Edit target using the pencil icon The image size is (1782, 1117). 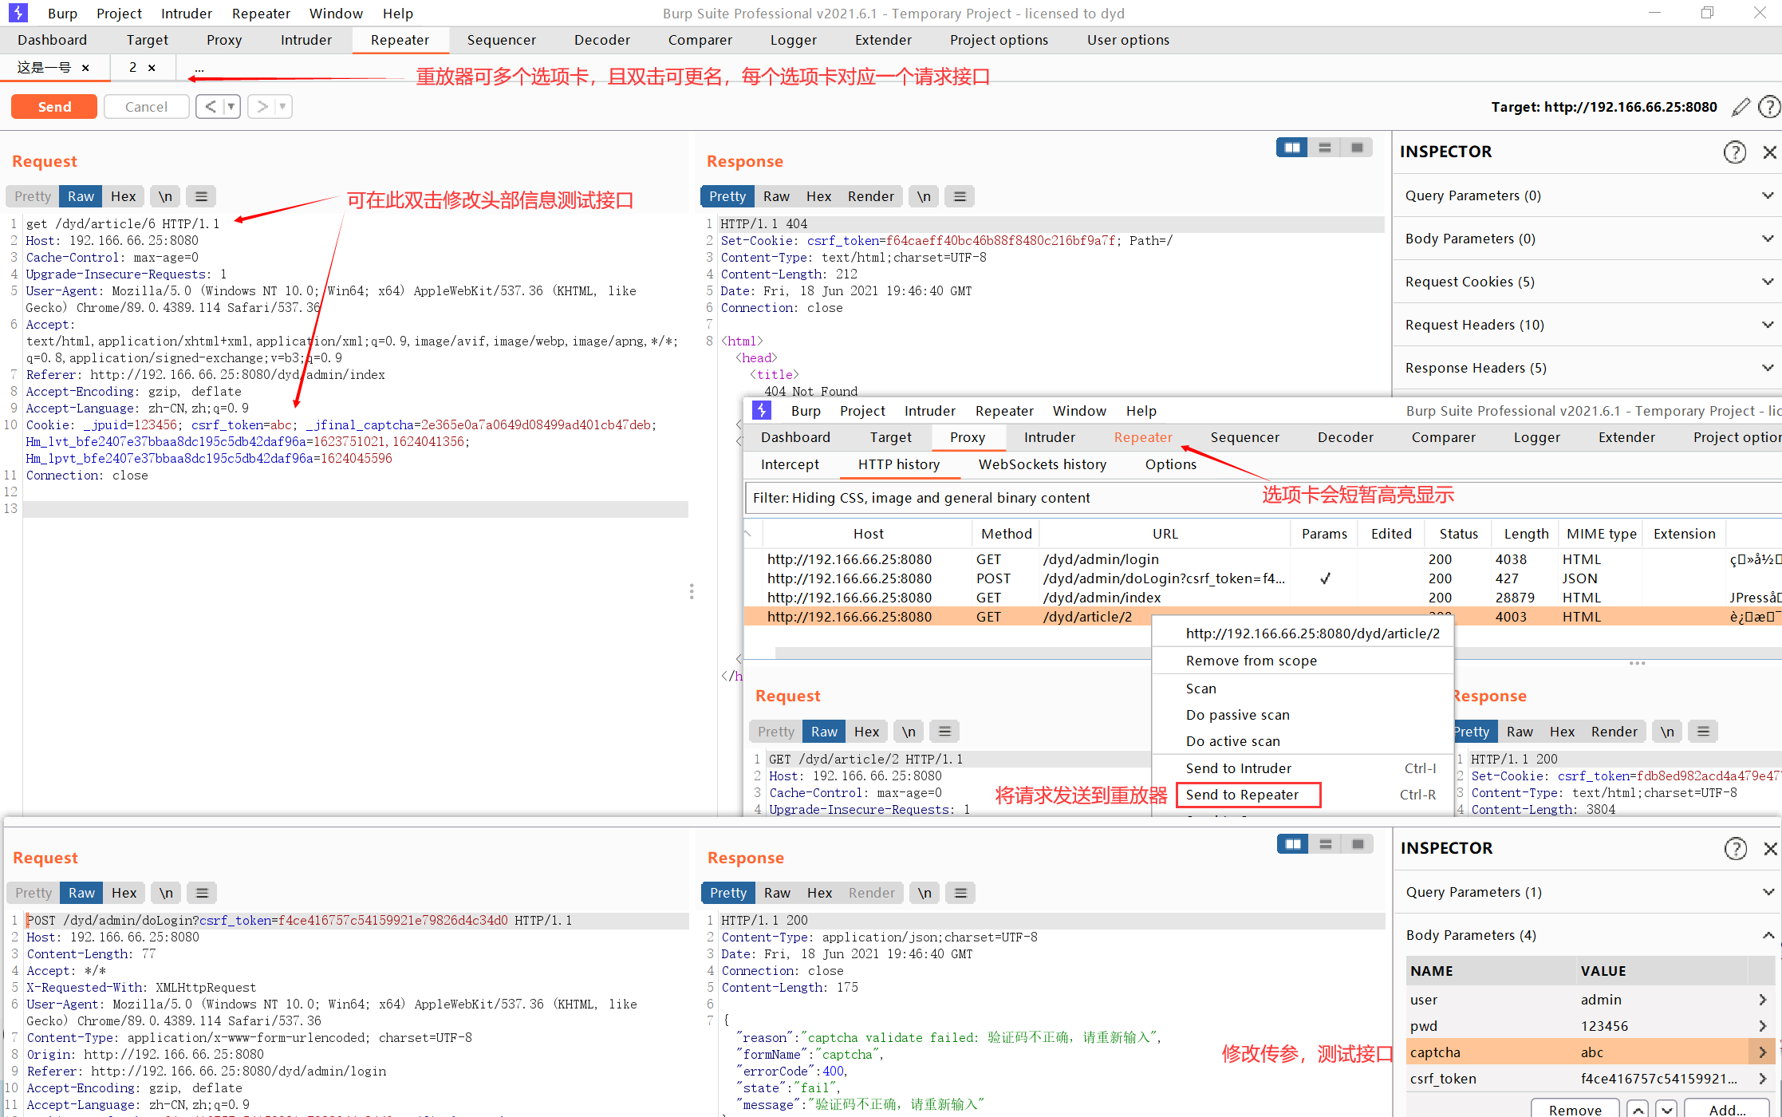[x=1741, y=107]
